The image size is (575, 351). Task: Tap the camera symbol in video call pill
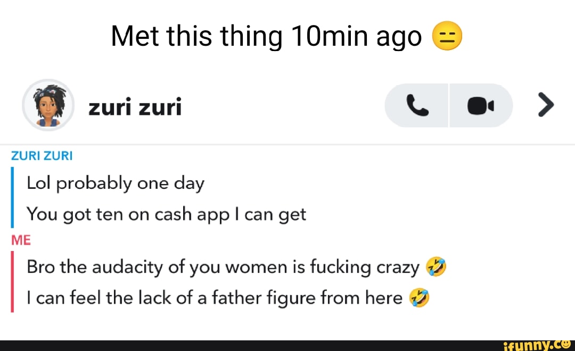pyautogui.click(x=480, y=105)
